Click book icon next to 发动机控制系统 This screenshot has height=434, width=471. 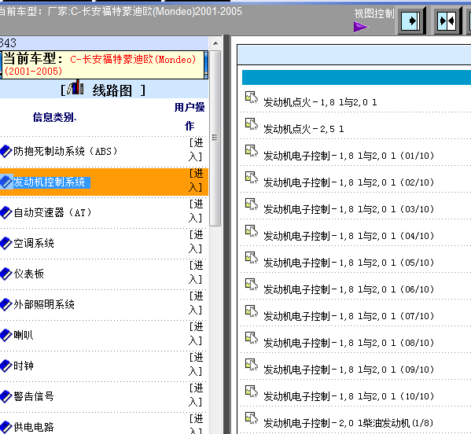tap(6, 182)
